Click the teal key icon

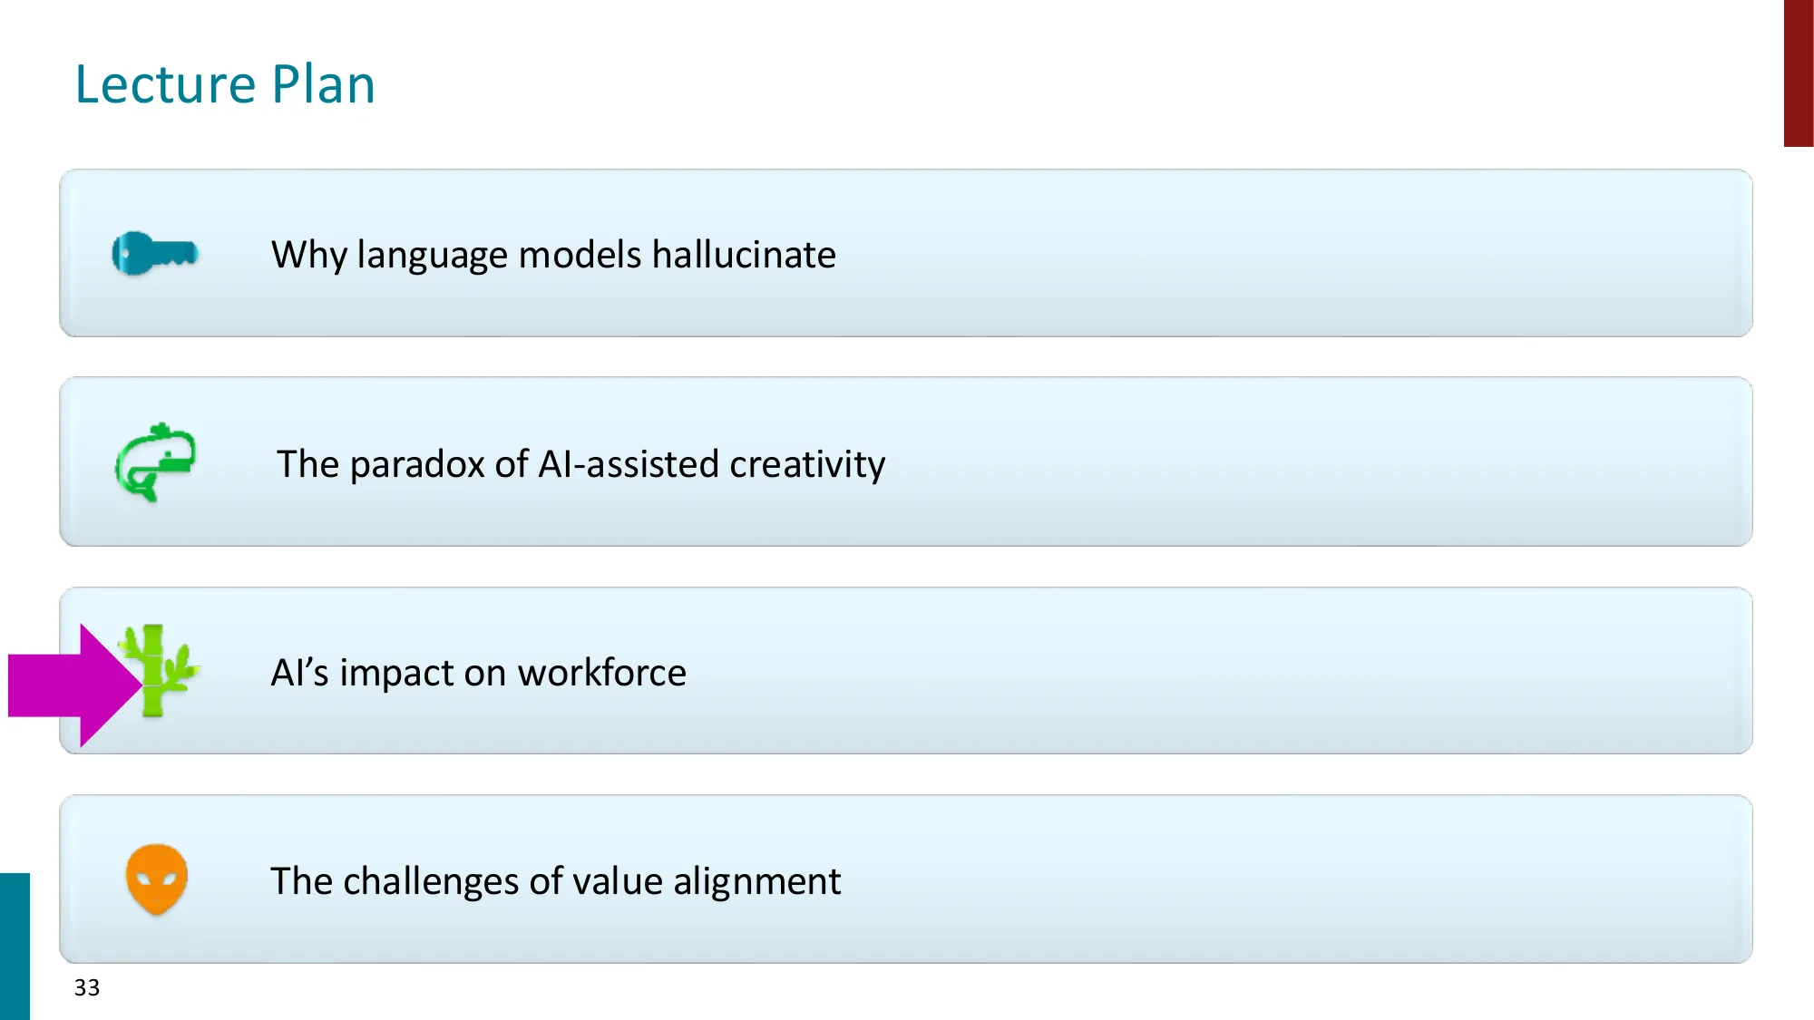coord(154,253)
